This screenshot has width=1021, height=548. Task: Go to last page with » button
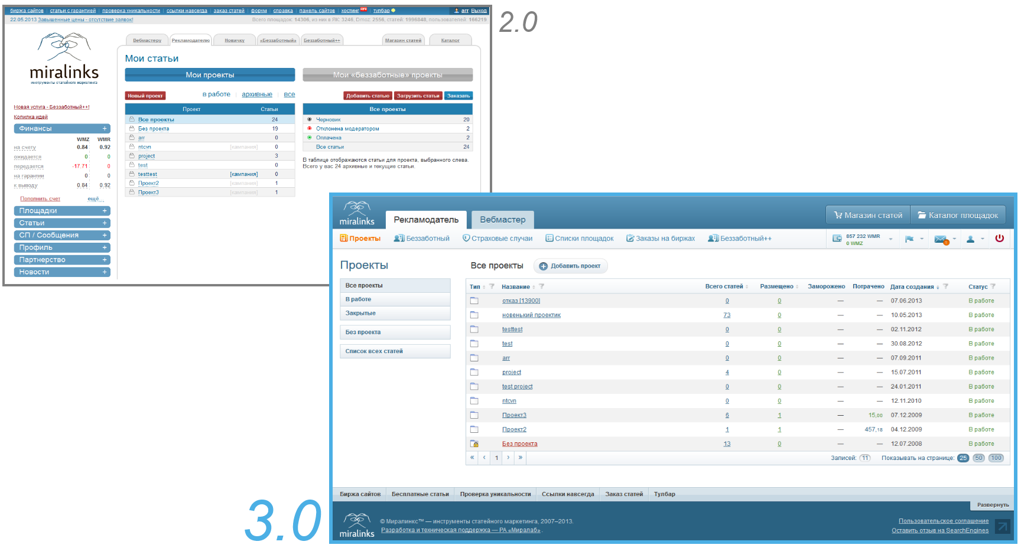tap(520, 458)
